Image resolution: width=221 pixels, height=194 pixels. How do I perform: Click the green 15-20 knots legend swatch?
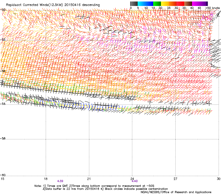click(157, 4)
